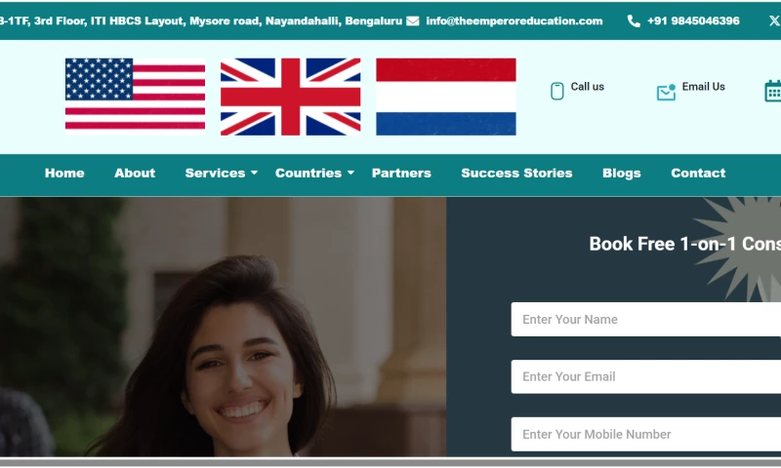The height and width of the screenshot is (468, 781).
Task: Click the envelope icon beside the email address
Action: pos(412,20)
